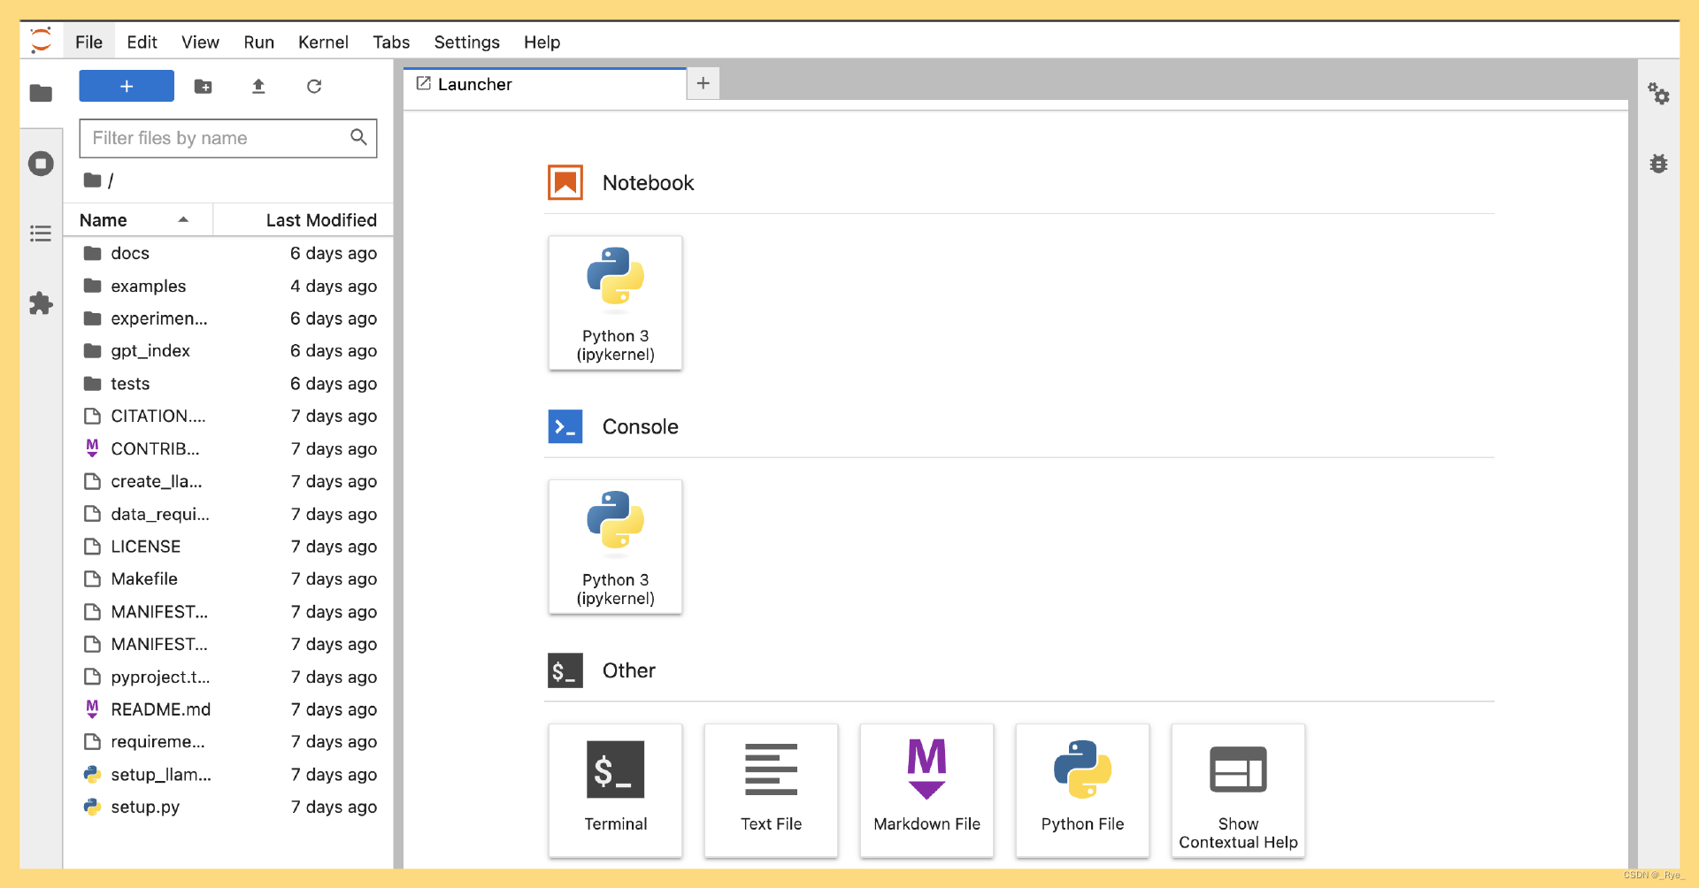Screen dimensions: 1699x888
Task: Select the docs folder
Action: (x=228, y=254)
